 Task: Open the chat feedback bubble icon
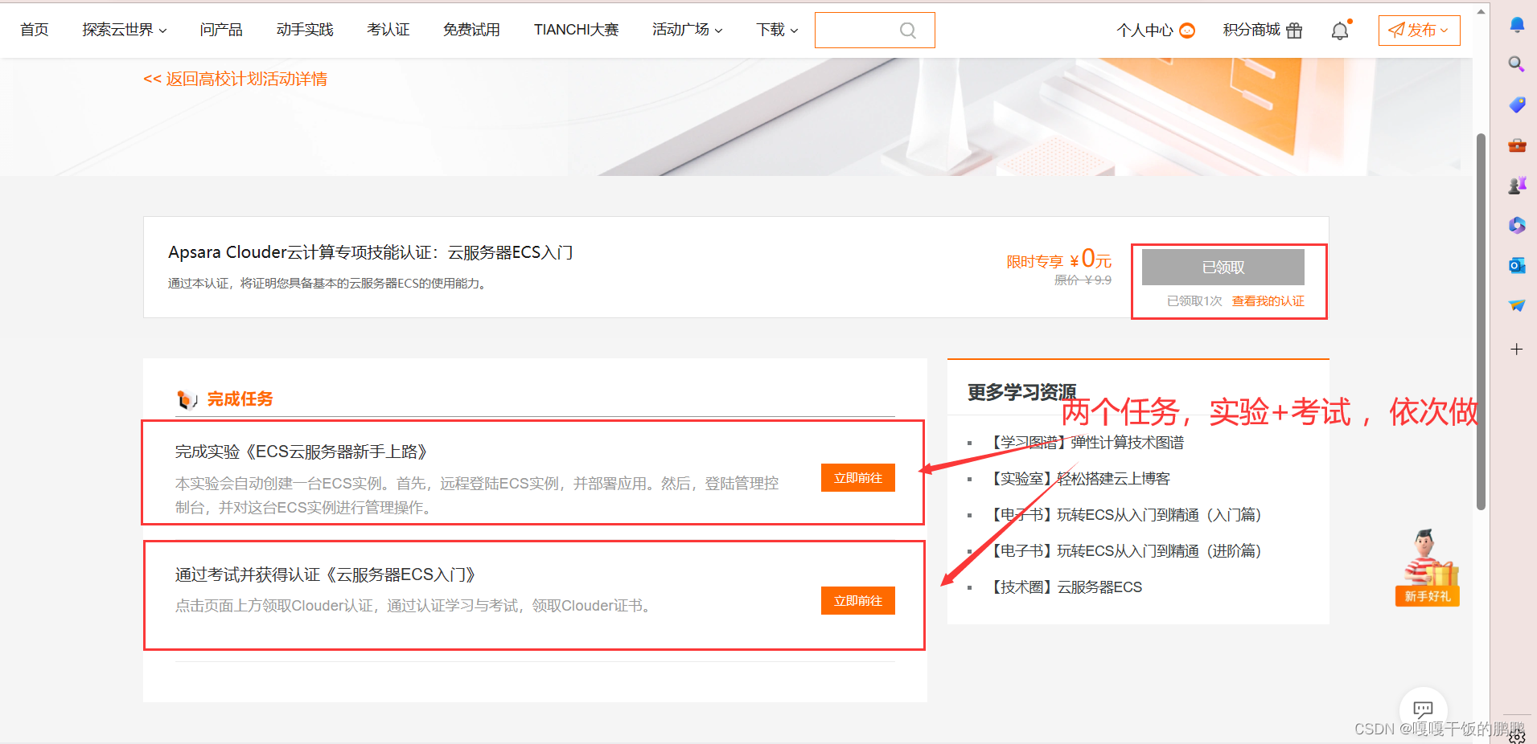[1423, 709]
